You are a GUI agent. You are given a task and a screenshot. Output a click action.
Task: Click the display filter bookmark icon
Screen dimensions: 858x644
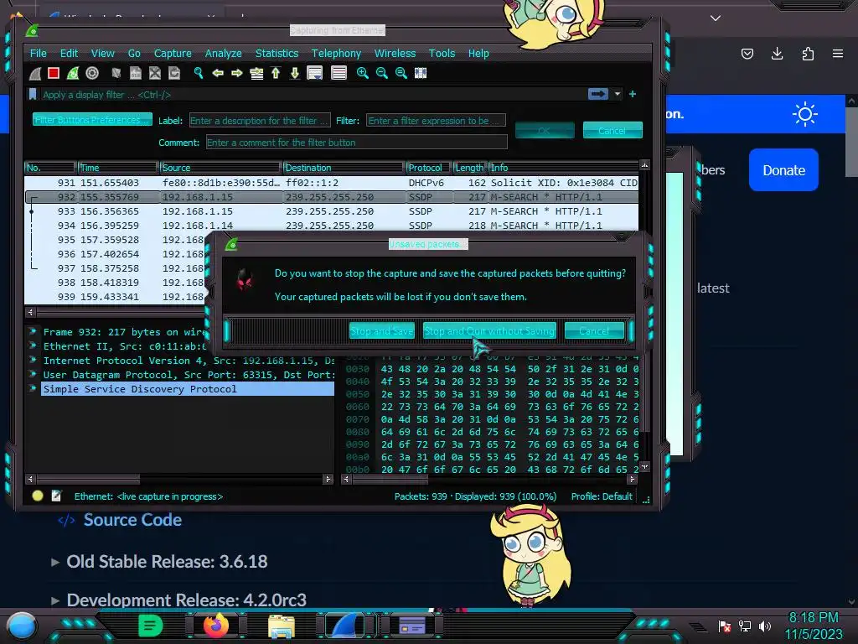[x=33, y=95]
